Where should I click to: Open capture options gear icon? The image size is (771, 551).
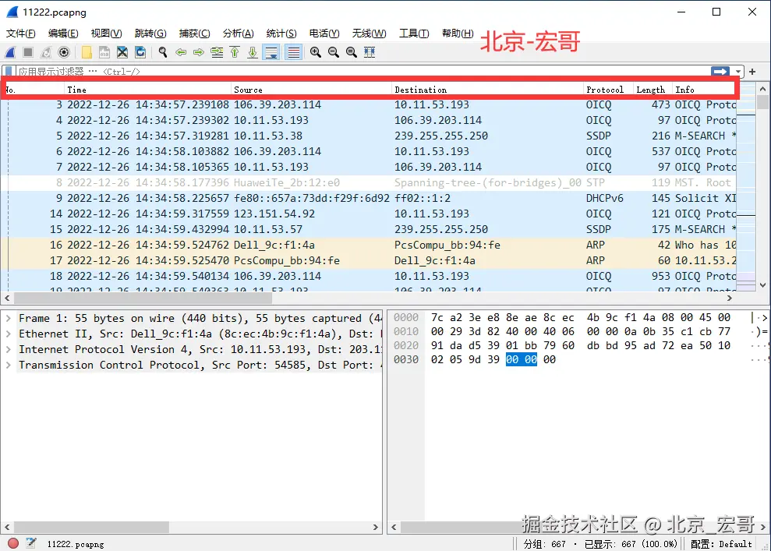tap(64, 52)
